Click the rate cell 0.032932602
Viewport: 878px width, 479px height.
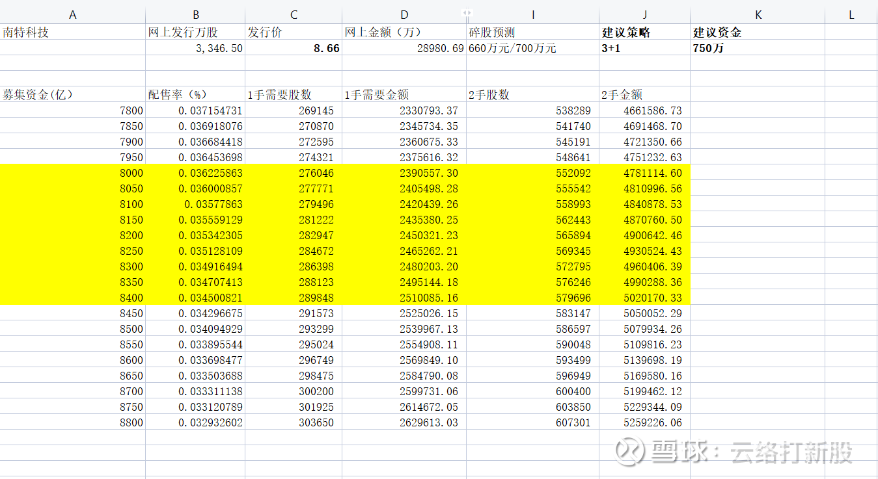(x=196, y=422)
